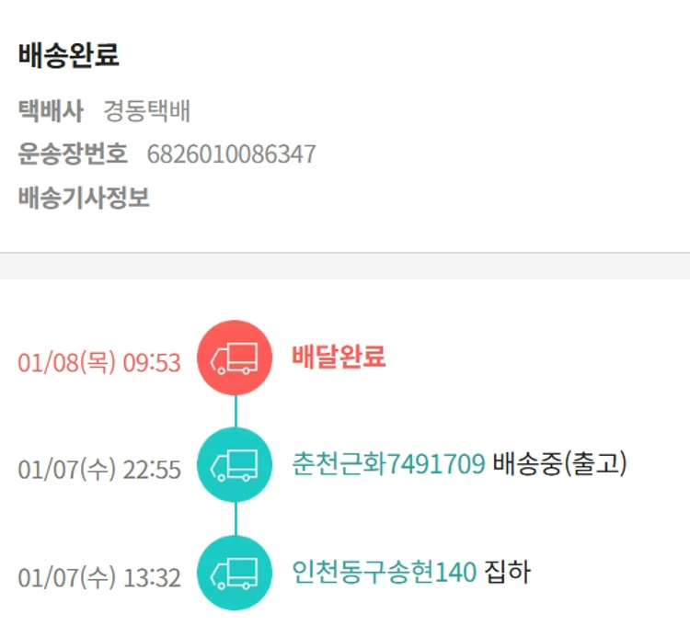This screenshot has height=637, width=690.
Task: Click the 배송기사정보 label
Action: [x=84, y=197]
